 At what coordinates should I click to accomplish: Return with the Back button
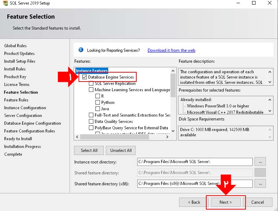(194, 202)
